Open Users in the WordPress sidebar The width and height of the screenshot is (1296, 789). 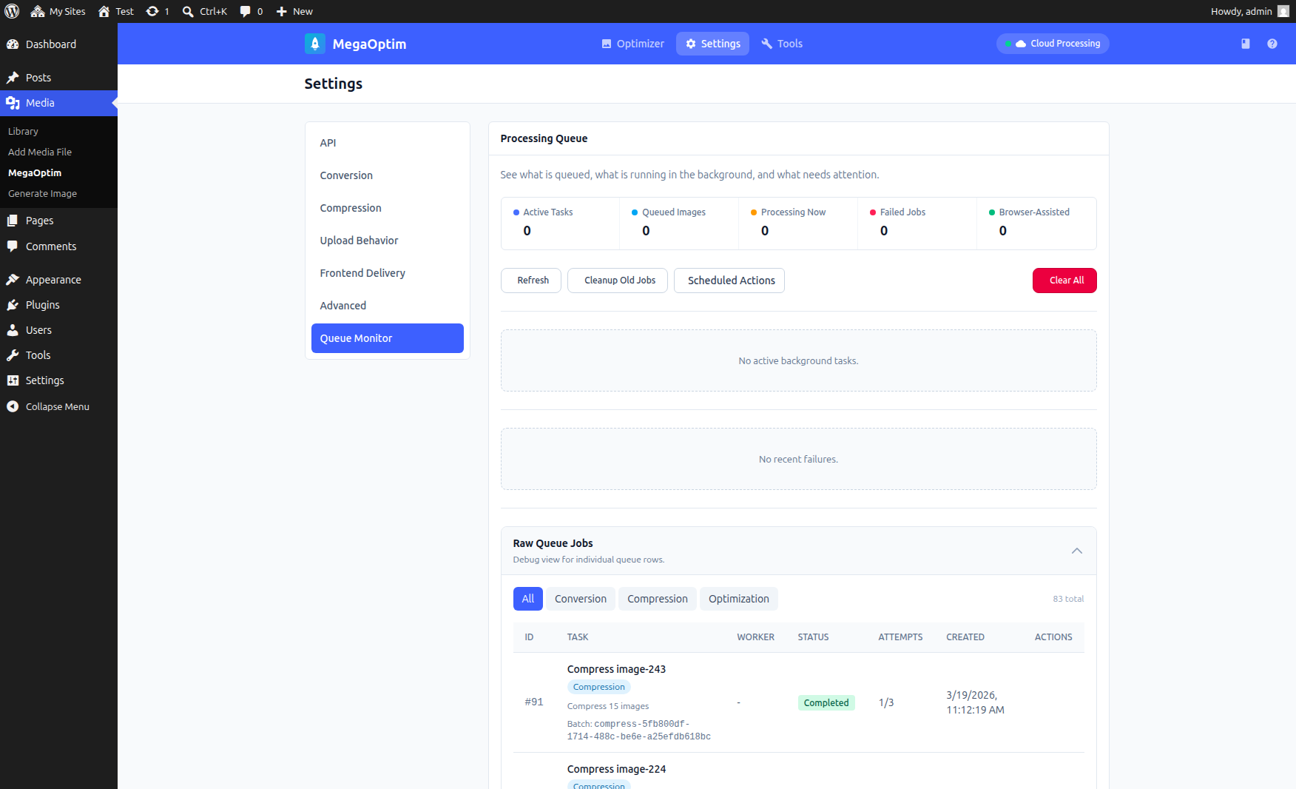[58, 330]
